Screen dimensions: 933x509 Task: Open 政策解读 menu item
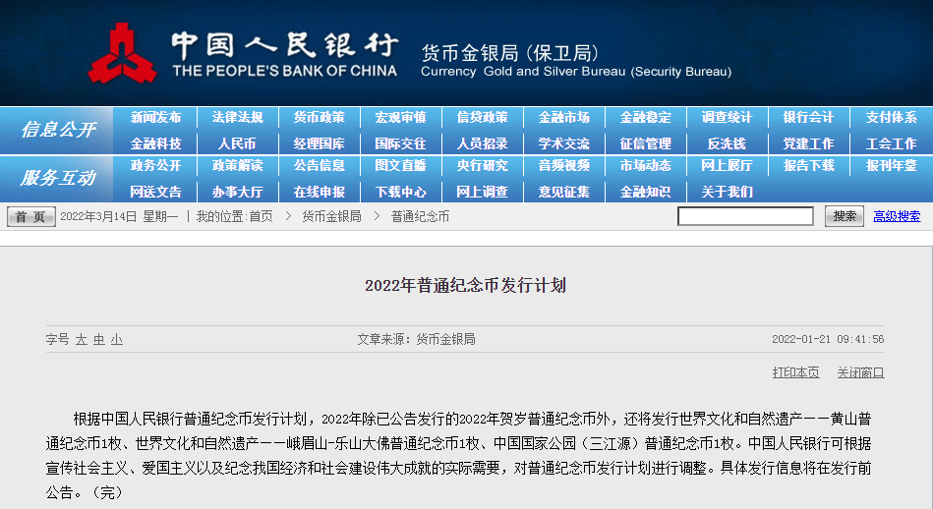[237, 166]
